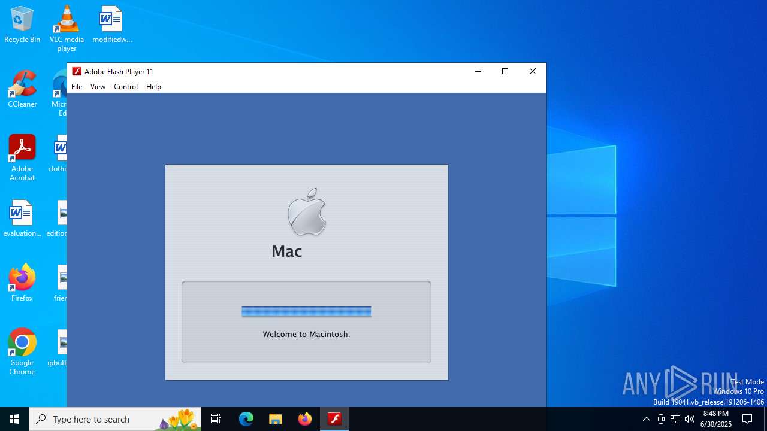Open the Windows Start menu
Screen dimensions: 767x431
14,419
